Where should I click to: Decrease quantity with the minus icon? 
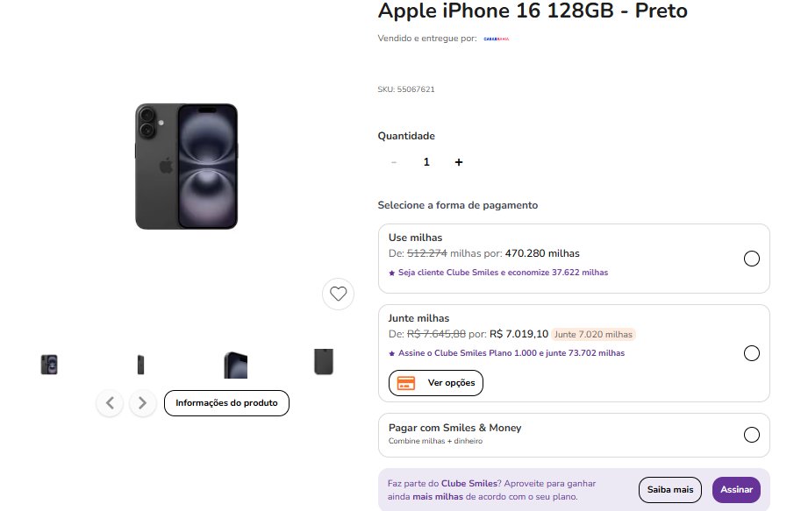coord(394,162)
